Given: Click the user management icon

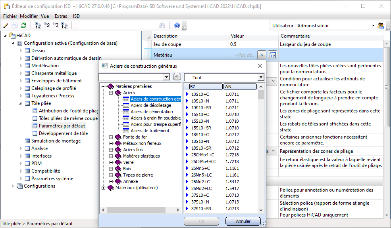Looking at the screenshot, I should coord(381,25).
